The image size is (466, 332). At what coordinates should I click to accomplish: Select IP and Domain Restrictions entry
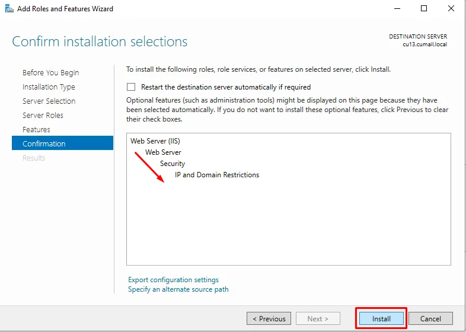click(x=217, y=175)
